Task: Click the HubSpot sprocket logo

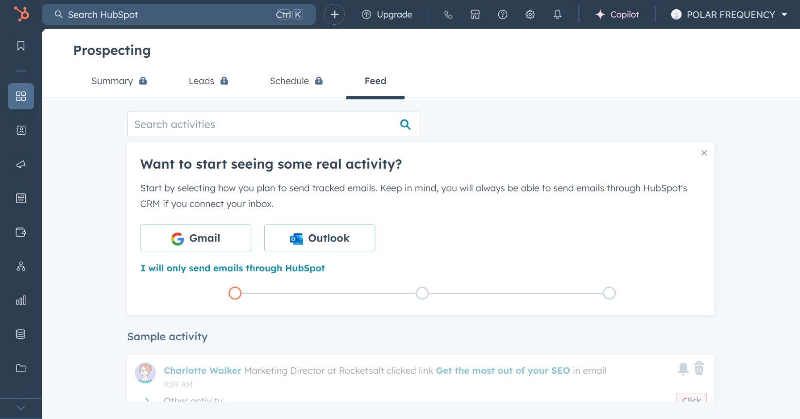Action: click(21, 14)
